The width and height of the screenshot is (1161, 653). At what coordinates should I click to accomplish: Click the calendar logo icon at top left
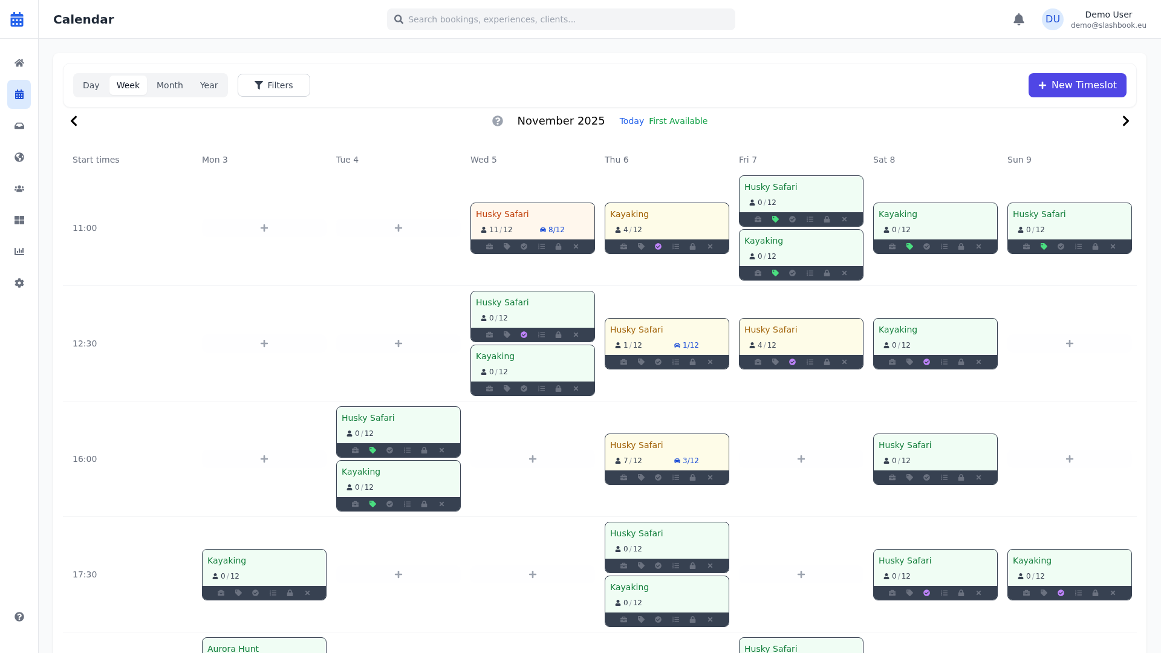tap(17, 19)
